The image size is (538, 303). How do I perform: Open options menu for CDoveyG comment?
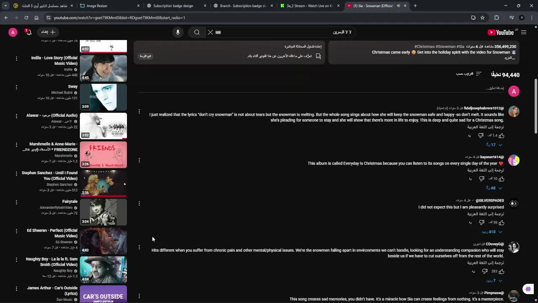point(139,247)
